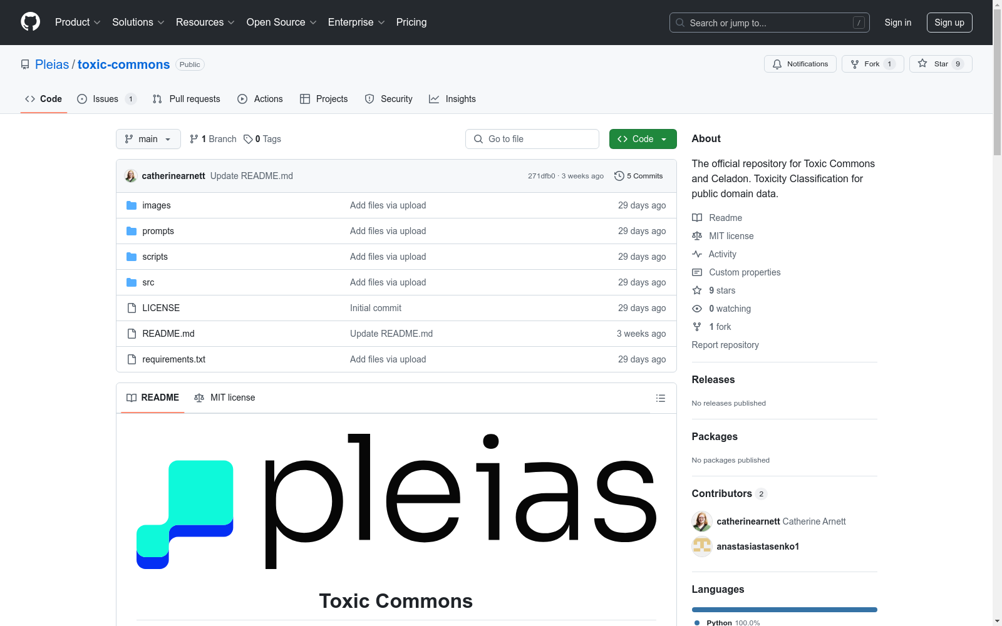Click the Sign in link
1002x626 pixels.
898,23
